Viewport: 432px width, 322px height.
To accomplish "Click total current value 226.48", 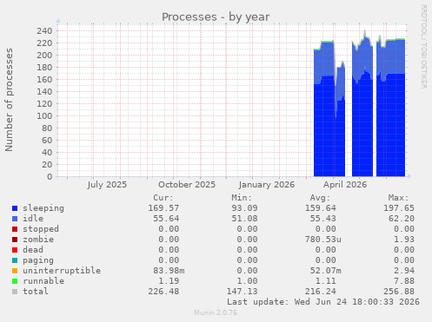I will [163, 292].
